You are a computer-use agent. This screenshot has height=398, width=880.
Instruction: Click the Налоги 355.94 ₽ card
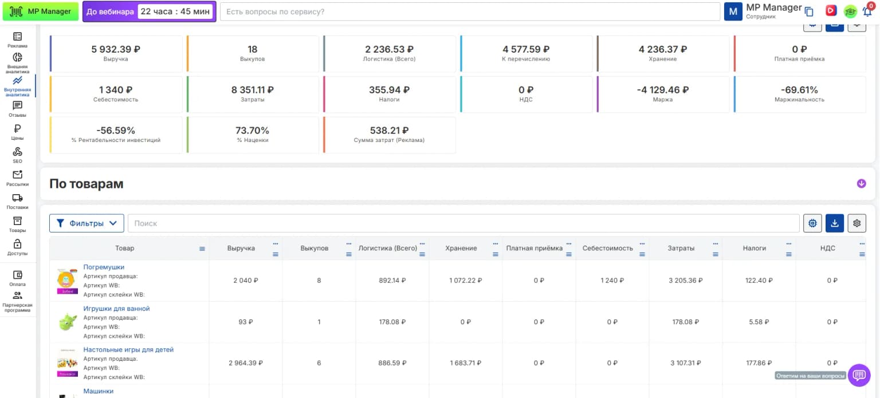tap(390, 94)
